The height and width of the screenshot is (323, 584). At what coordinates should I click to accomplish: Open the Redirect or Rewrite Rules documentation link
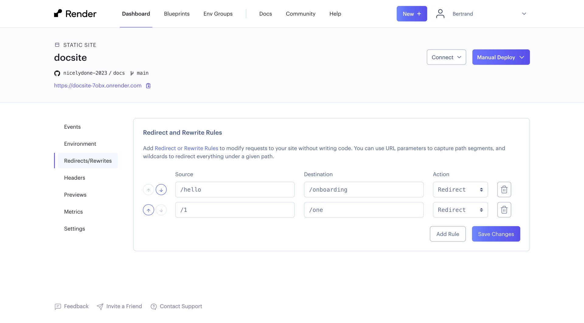[186, 148]
